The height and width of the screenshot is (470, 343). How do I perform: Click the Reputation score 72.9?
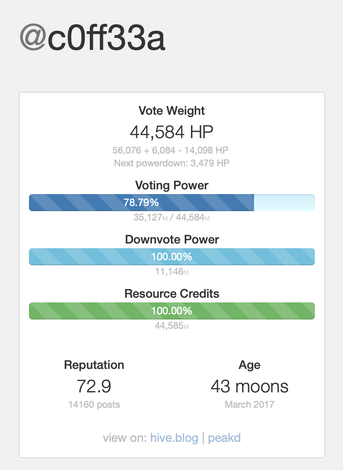94,386
